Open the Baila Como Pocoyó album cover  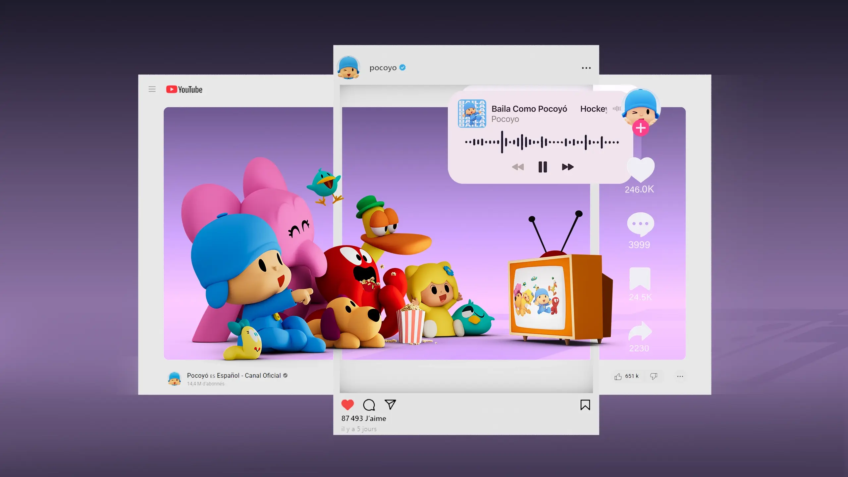[472, 114]
